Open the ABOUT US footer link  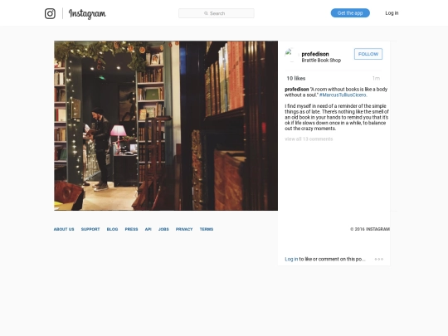[64, 229]
